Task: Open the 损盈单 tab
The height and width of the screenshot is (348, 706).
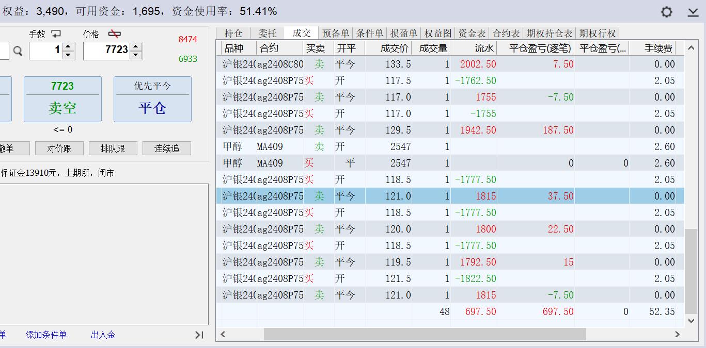Action: 404,33
